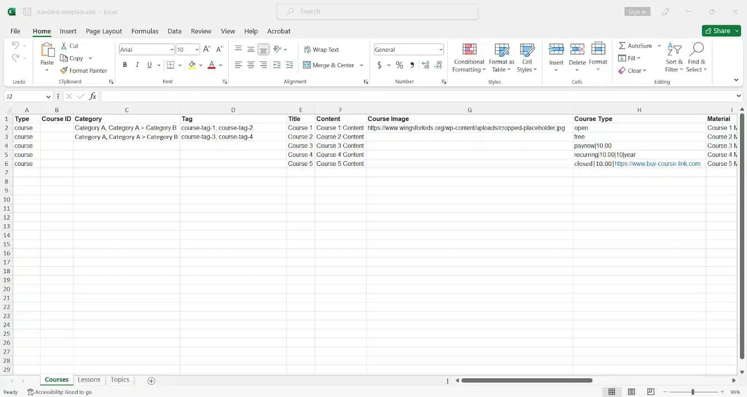Click the Share button
Image resolution: width=747 pixels, height=397 pixels.
pos(721,31)
